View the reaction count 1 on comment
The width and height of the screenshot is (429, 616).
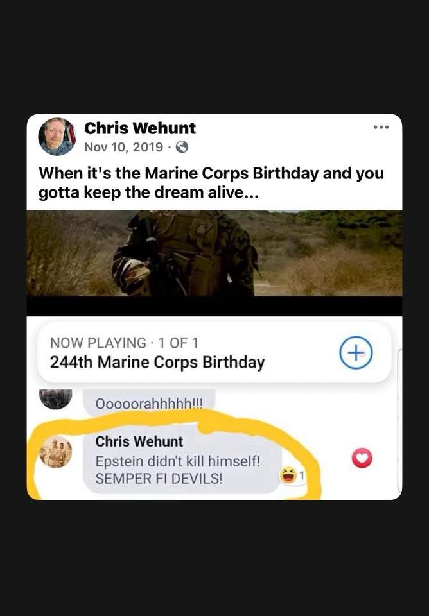click(302, 475)
